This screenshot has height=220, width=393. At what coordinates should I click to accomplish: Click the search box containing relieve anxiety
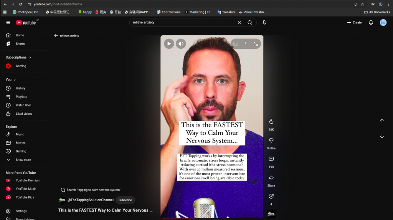pos(183,23)
